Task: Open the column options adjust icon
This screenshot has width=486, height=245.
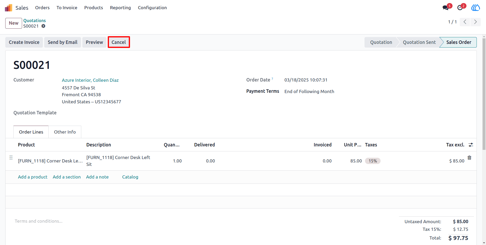Action: [471, 145]
